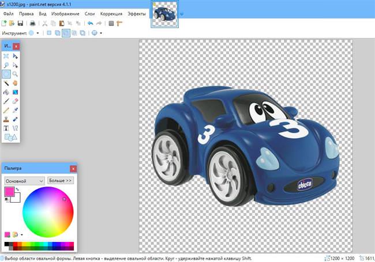Select the Paintbrush tool
The image size is (375, 262).
[6, 101]
